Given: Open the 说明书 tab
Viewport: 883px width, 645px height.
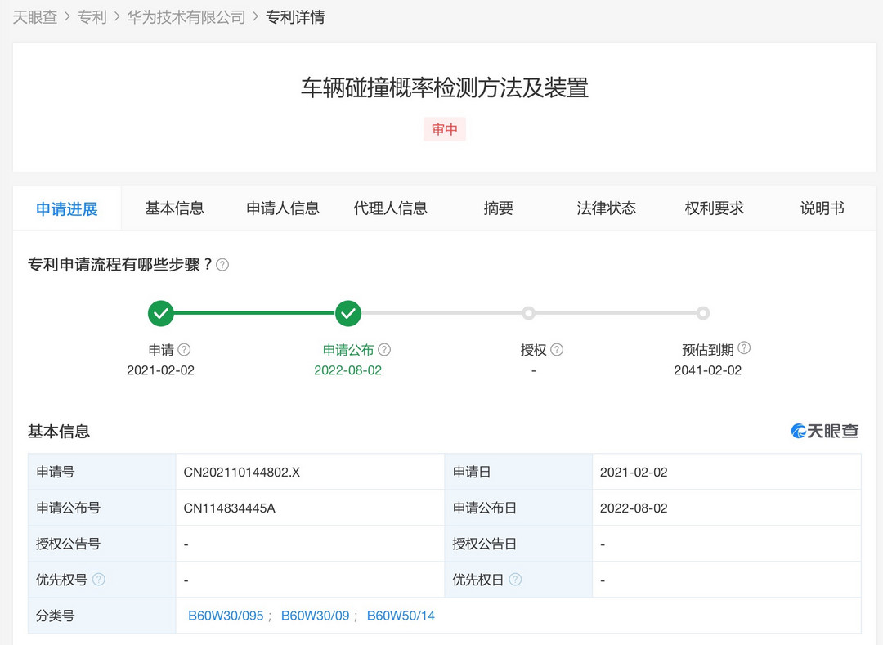Looking at the screenshot, I should [822, 208].
